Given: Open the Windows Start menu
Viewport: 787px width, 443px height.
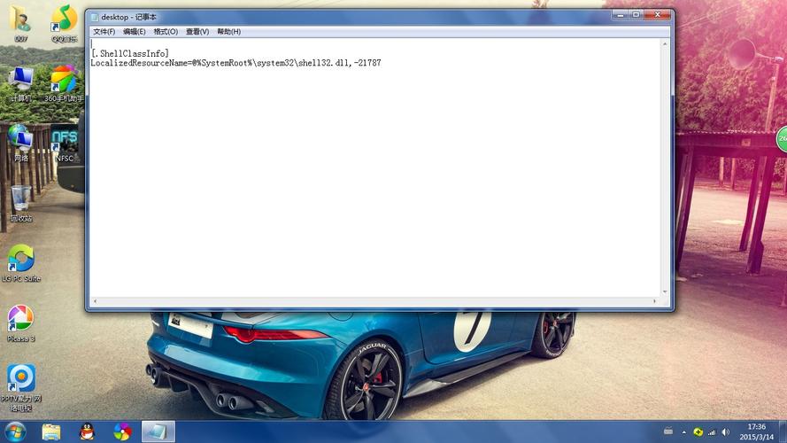Looking at the screenshot, I should pyautogui.click(x=15, y=431).
